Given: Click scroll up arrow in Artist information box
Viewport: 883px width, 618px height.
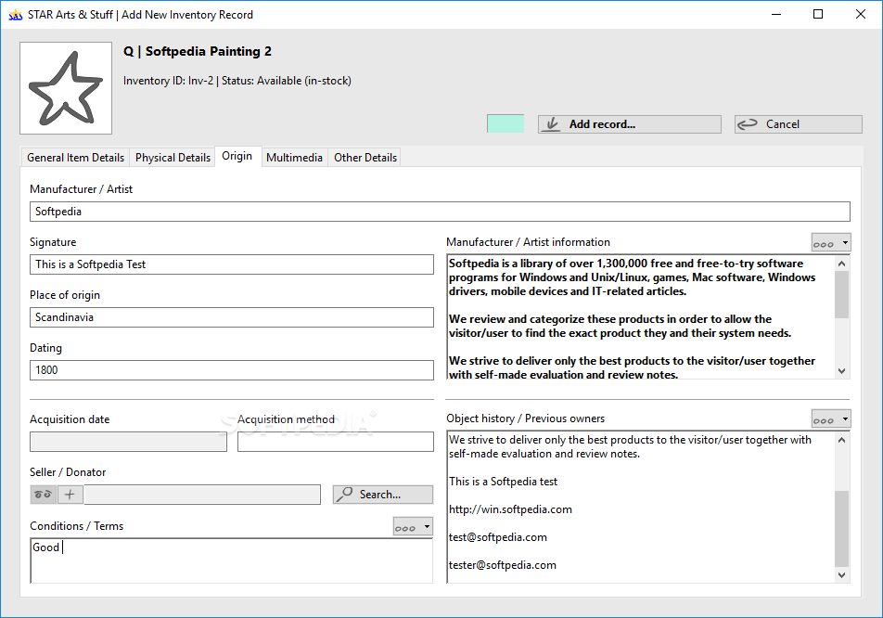Looking at the screenshot, I should tap(842, 264).
